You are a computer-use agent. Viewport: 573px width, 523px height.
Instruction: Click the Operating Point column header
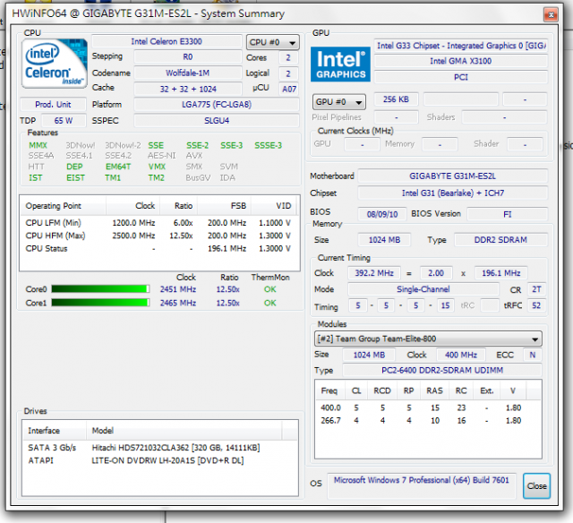tap(63, 206)
